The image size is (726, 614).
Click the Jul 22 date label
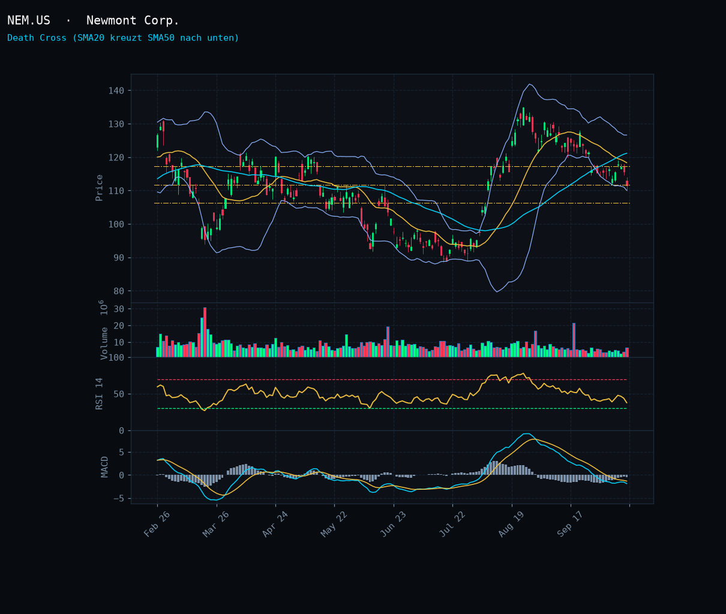[452, 524]
